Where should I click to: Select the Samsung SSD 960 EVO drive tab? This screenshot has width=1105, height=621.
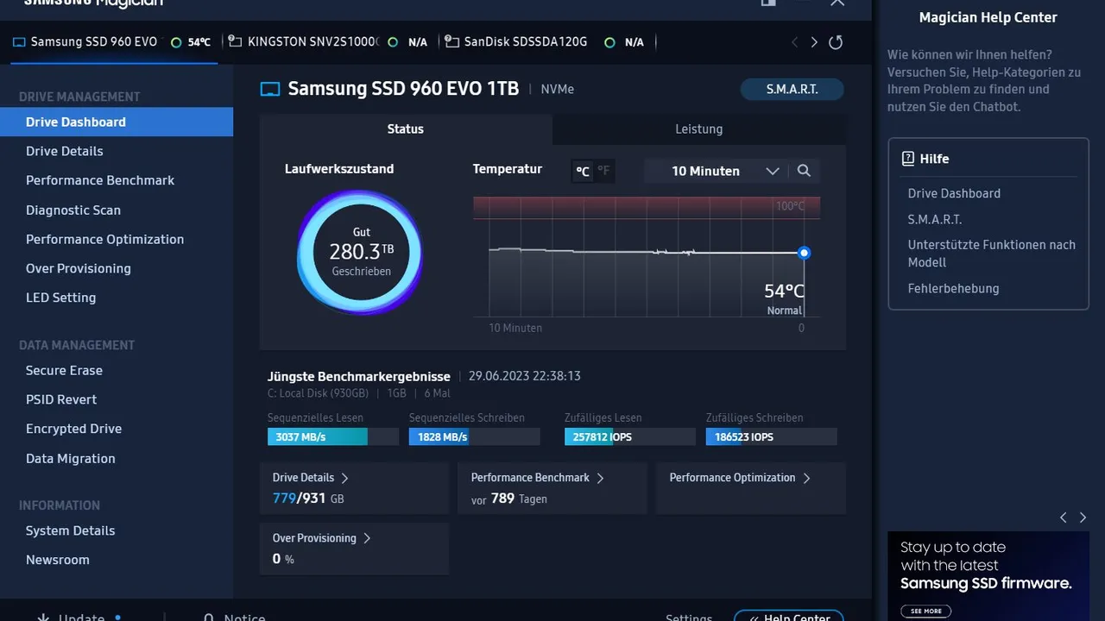tap(112, 41)
